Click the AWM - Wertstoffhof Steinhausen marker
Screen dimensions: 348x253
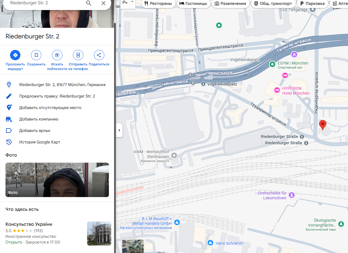click(174, 155)
